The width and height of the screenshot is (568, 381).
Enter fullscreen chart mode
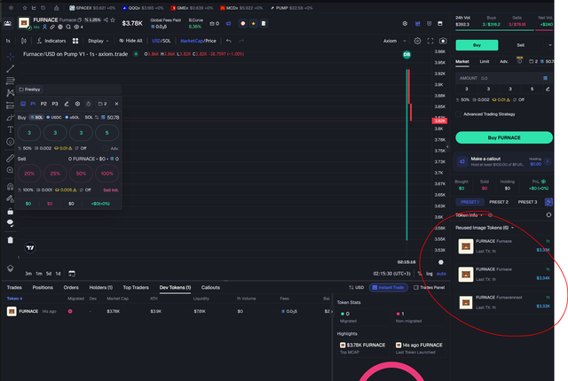pyautogui.click(x=430, y=41)
